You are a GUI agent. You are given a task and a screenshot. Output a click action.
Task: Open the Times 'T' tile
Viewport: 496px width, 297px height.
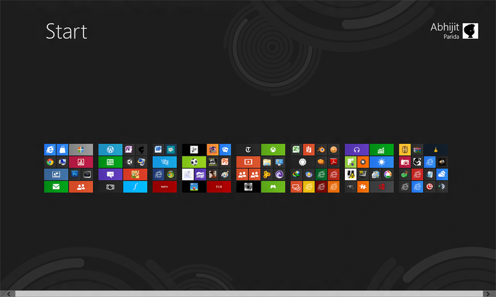pyautogui.click(x=248, y=150)
